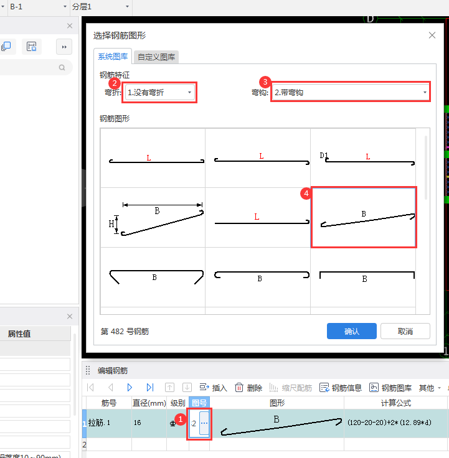Select the D1 L hooked bar shape
The height and width of the screenshot is (458, 449).
tap(363, 158)
